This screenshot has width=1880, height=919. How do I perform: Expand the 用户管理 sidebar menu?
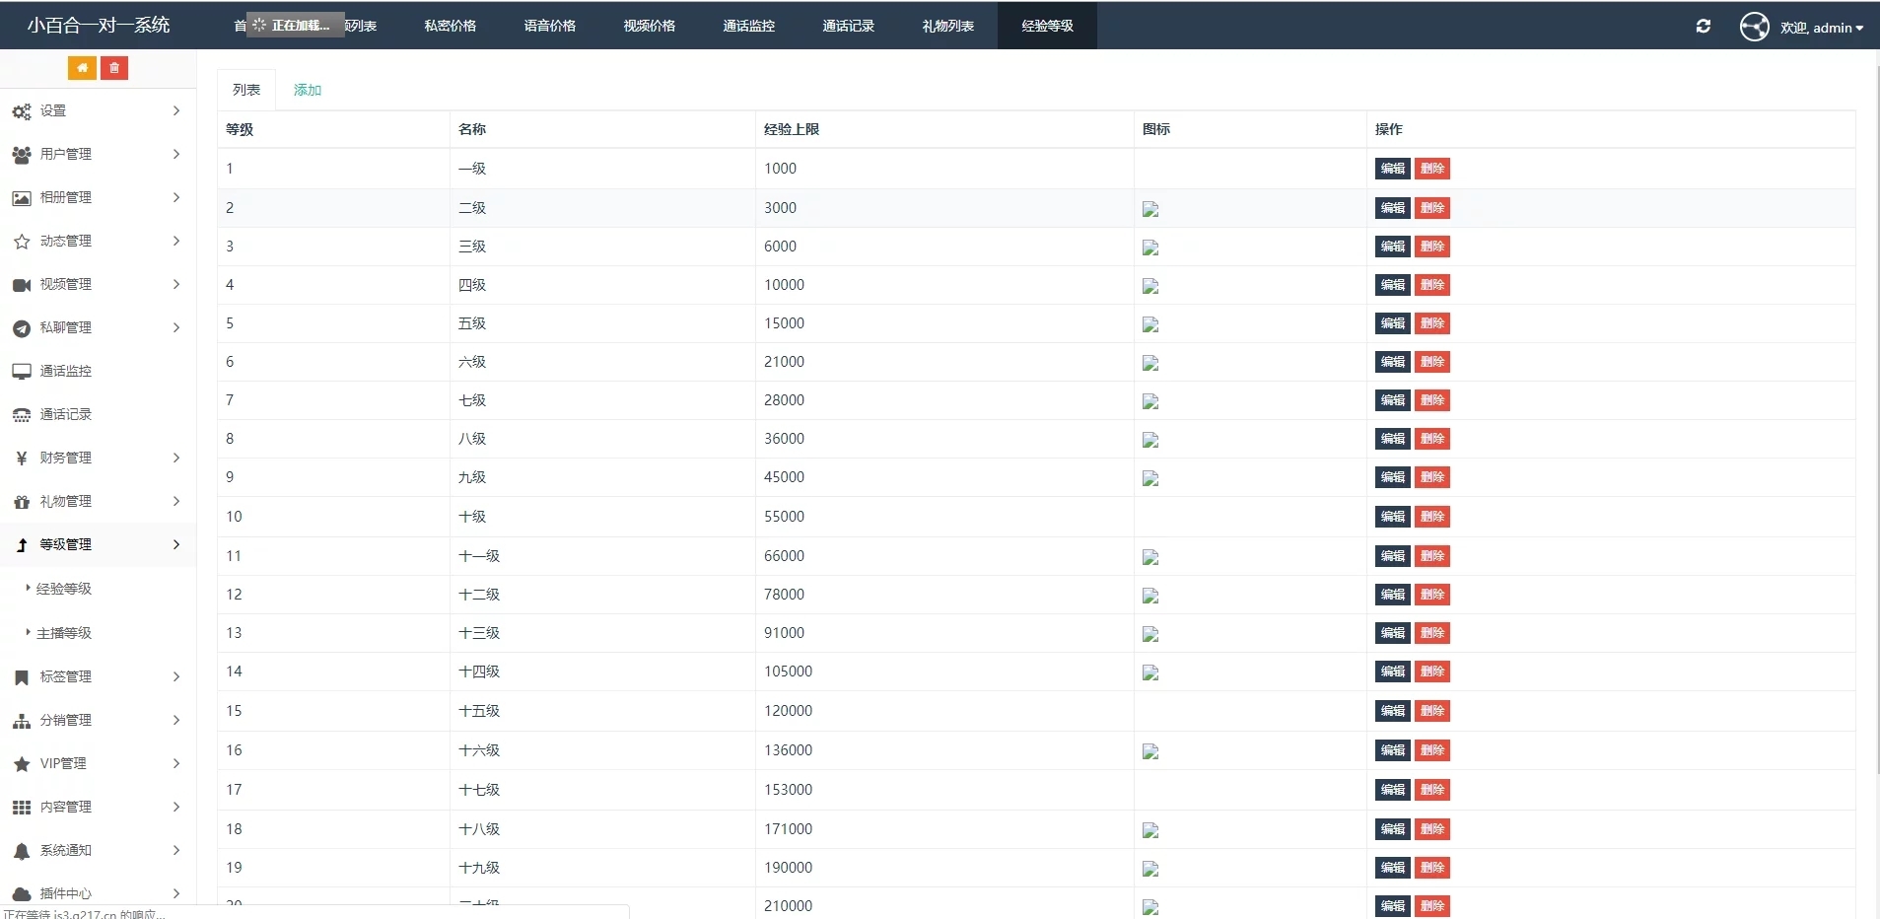[x=97, y=154]
